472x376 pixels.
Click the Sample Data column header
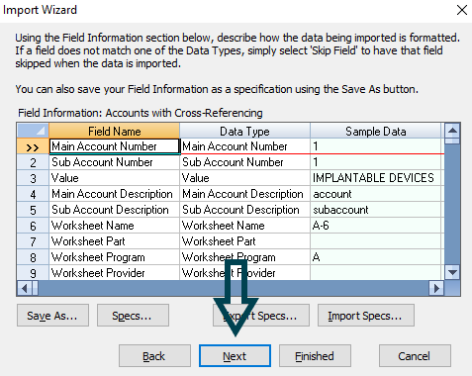[375, 131]
